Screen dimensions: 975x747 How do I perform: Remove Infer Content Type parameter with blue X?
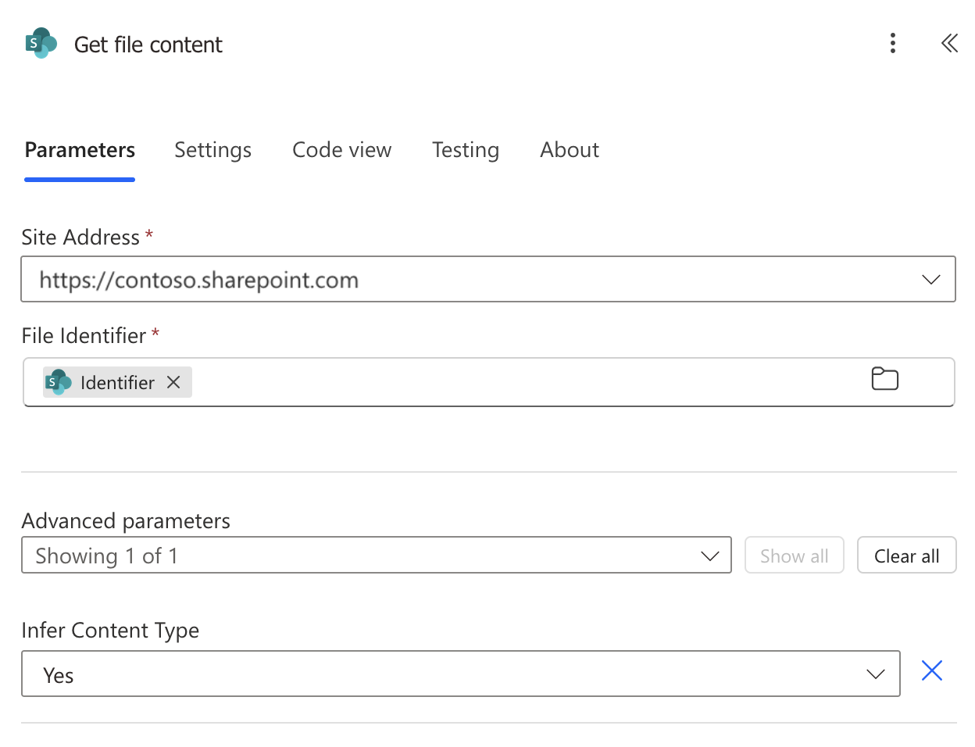click(x=931, y=670)
